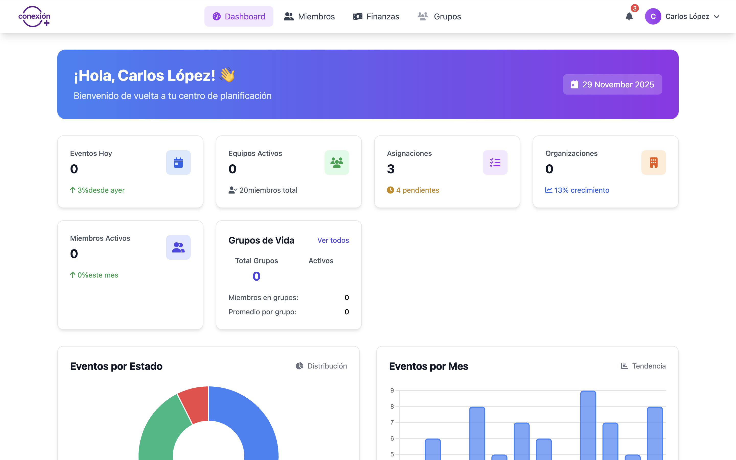This screenshot has width=736, height=460.
Task: Click the notification bell icon
Action: [629, 16]
